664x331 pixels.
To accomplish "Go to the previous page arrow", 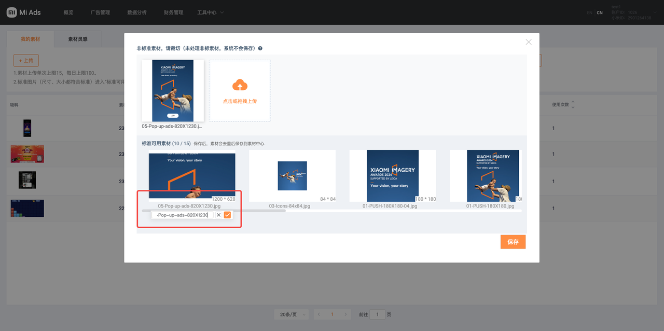I will [x=319, y=314].
